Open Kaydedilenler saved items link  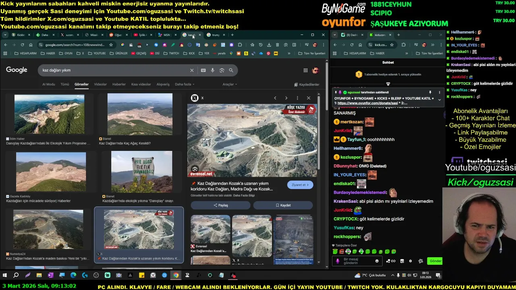307,85
